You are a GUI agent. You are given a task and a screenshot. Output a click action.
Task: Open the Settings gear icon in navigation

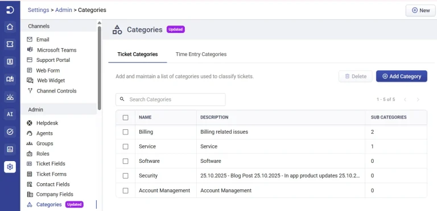[10, 167]
